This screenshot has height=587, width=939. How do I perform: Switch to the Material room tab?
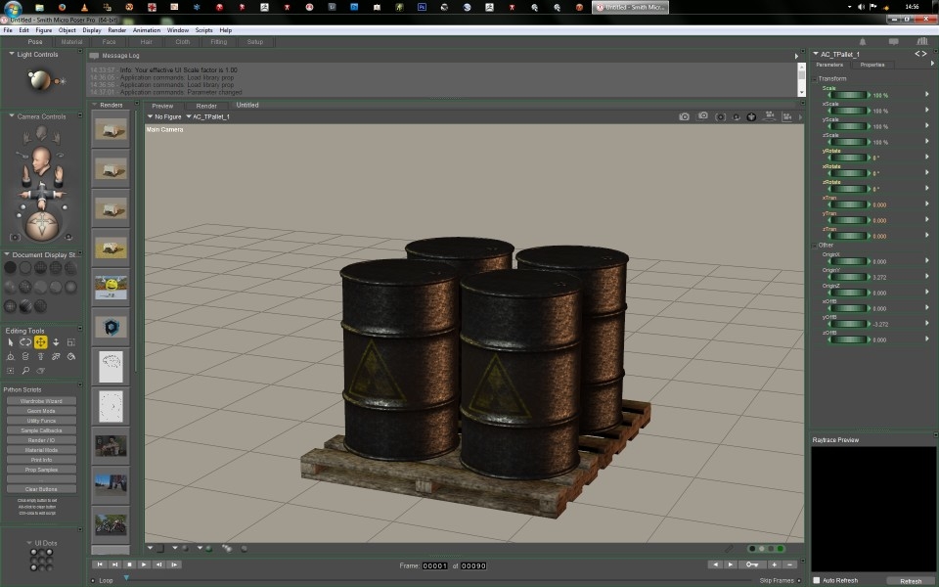coord(71,42)
